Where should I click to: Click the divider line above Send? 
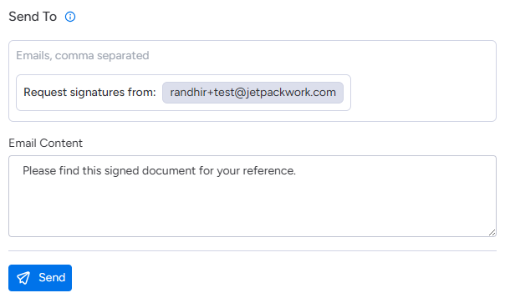coord(252,251)
